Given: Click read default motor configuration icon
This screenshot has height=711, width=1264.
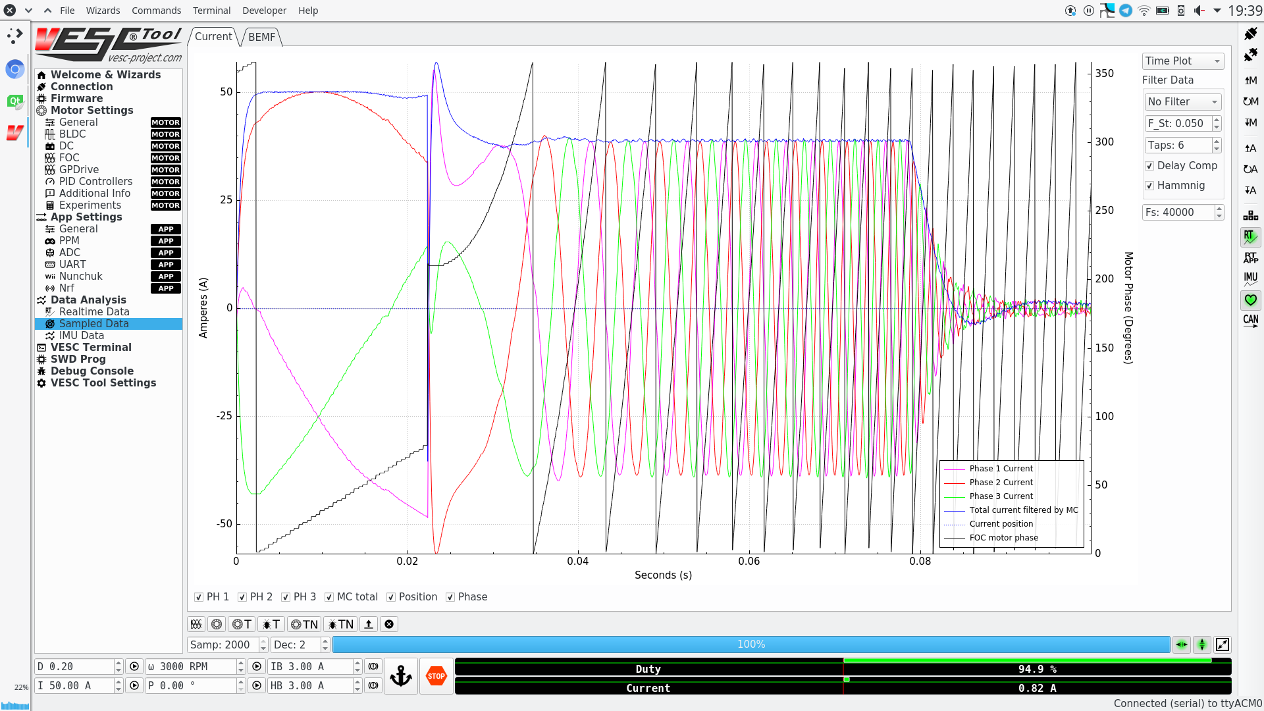Looking at the screenshot, I should point(1251,101).
